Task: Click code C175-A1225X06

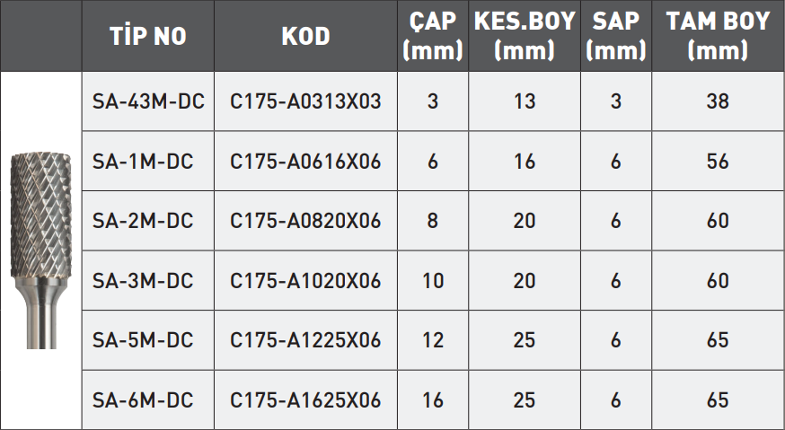Action: pos(305,340)
